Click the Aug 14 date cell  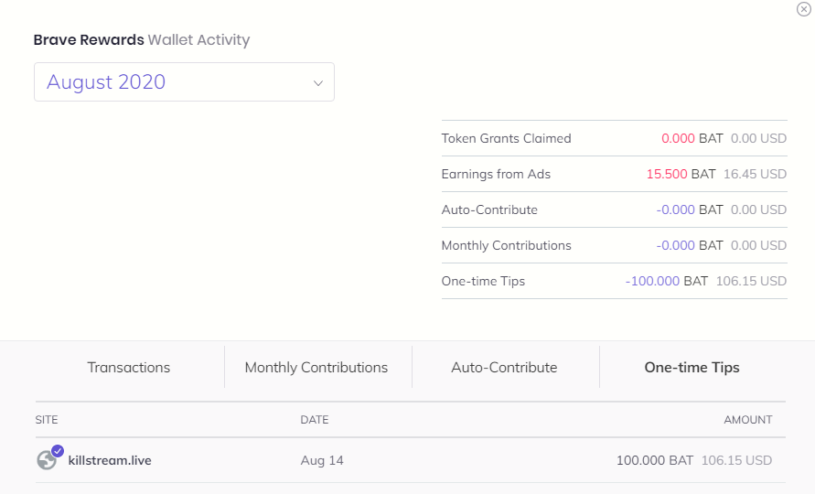[322, 460]
